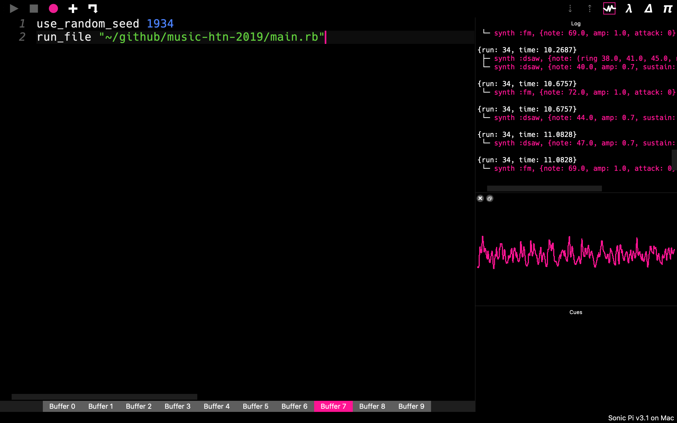Click the plus icon in the toolbar
The height and width of the screenshot is (423, 677).
pos(73,8)
